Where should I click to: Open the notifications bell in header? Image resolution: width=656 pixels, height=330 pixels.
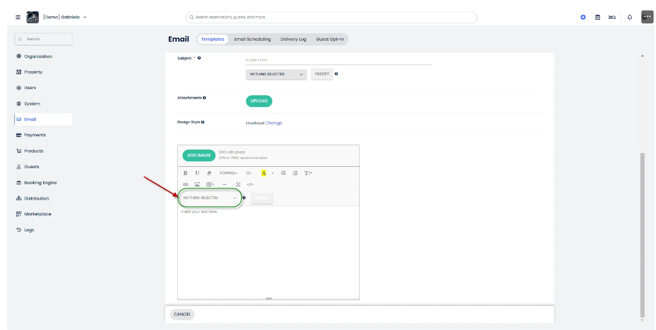pyautogui.click(x=630, y=17)
